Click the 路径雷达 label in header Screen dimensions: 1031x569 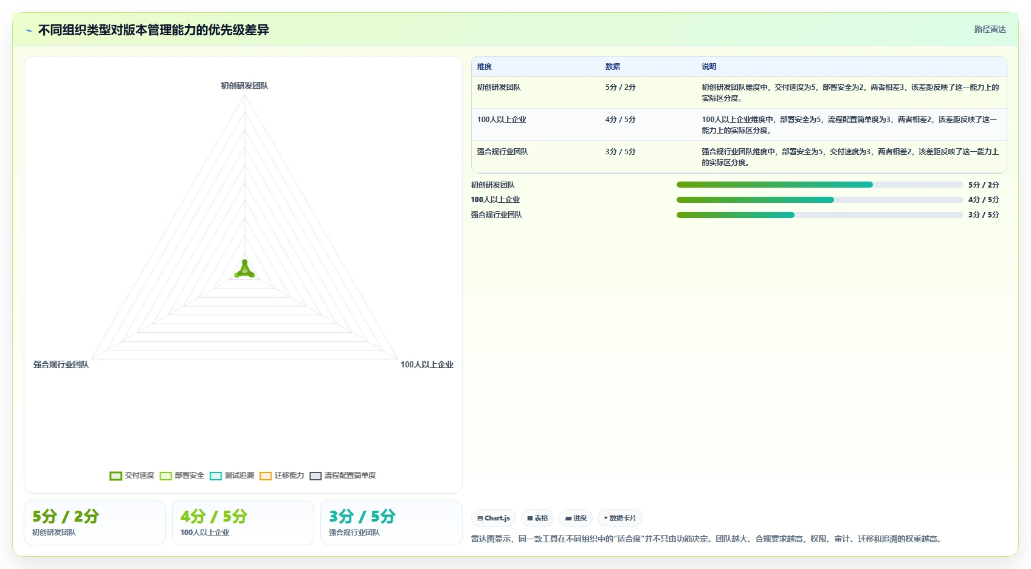pyautogui.click(x=990, y=29)
